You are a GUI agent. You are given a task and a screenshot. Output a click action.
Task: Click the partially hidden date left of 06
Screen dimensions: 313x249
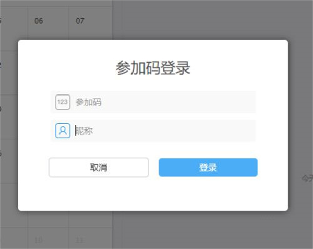click(x=3, y=21)
